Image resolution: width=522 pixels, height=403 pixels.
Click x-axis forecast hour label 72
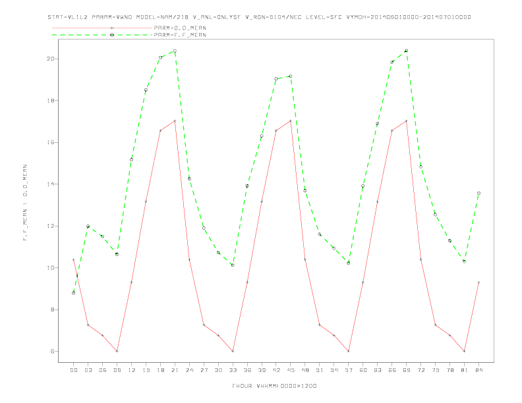[x=421, y=370]
